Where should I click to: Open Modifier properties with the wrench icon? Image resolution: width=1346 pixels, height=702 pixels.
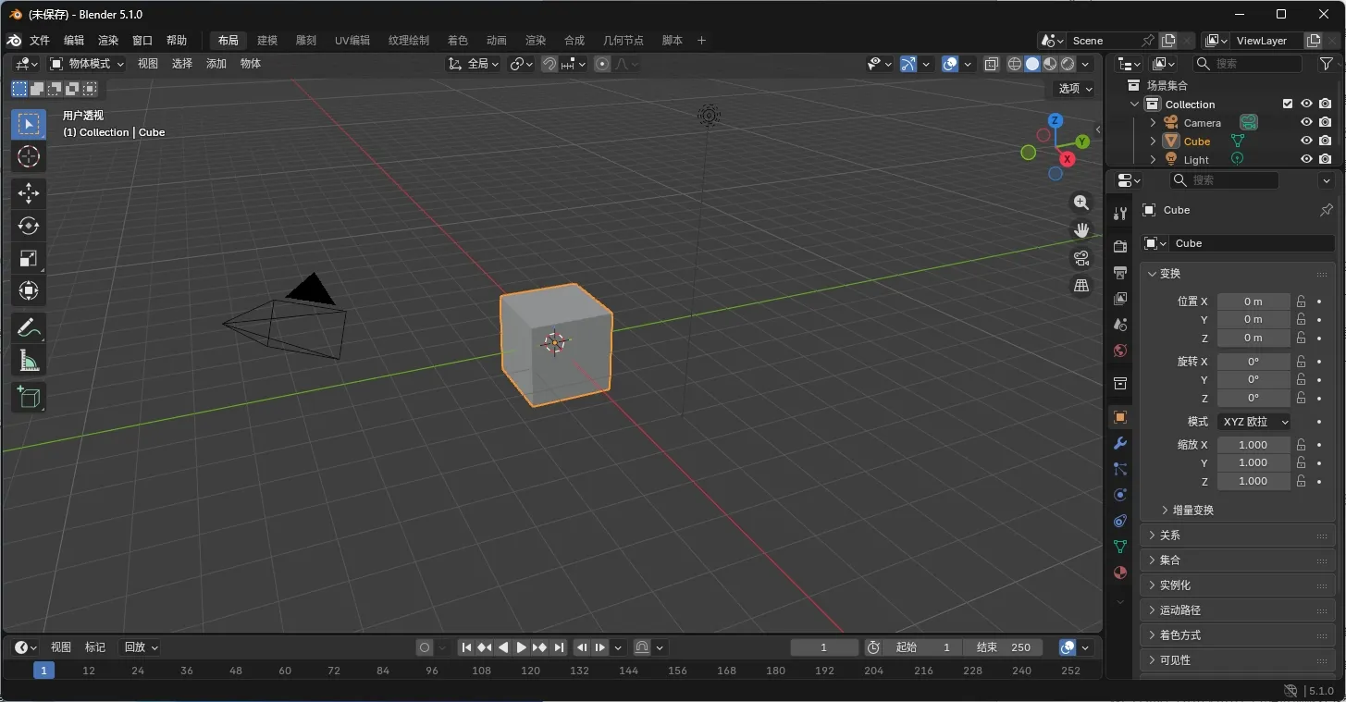tap(1119, 443)
